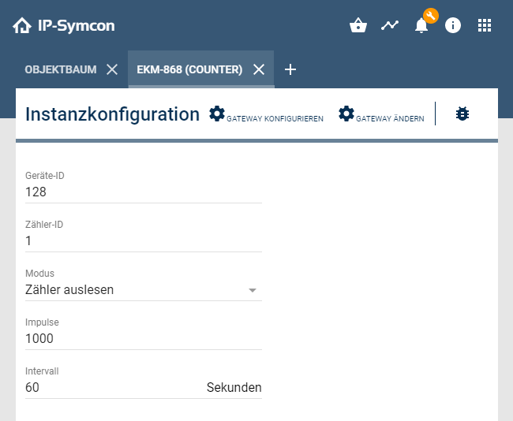The image size is (513, 421).
Task: Close the Objektbaum tab
Action: (112, 69)
